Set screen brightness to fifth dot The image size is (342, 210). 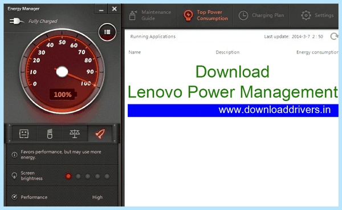click(107, 176)
